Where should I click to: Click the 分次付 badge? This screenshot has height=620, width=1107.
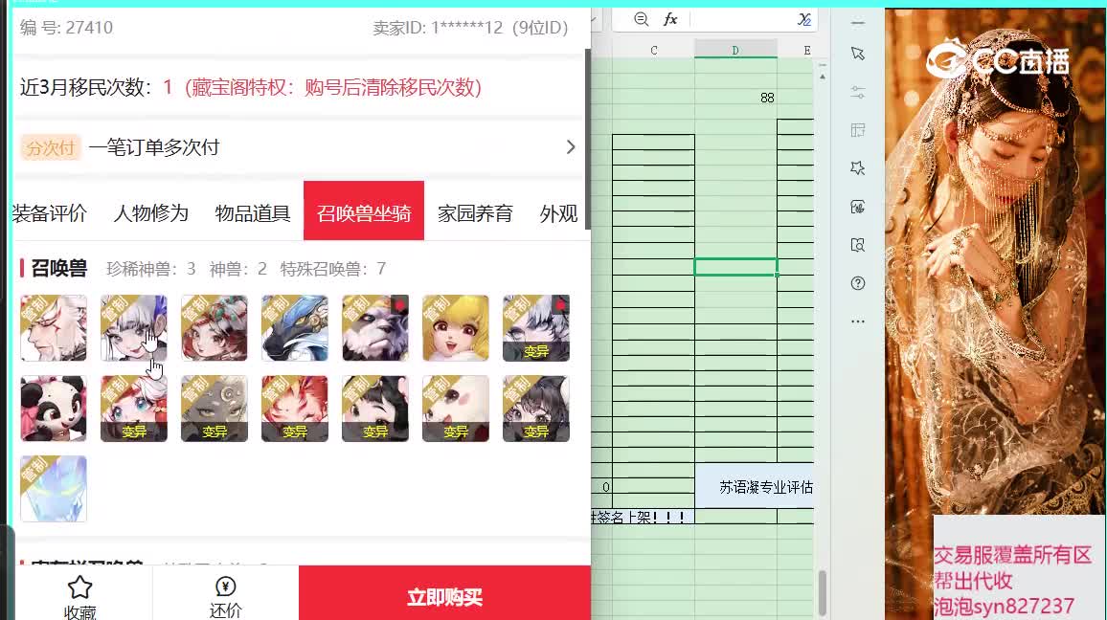pos(50,147)
